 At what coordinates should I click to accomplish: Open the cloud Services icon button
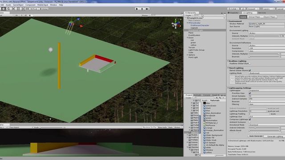tap(243, 9)
